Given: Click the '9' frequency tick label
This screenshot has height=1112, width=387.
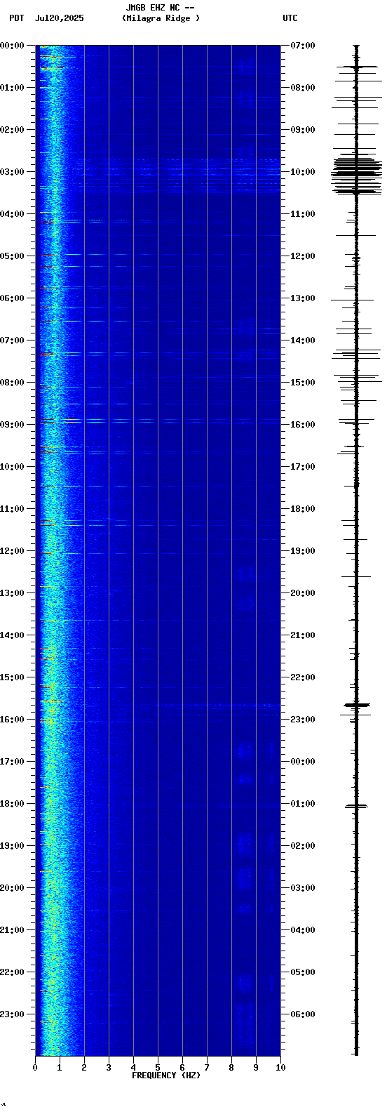Looking at the screenshot, I should point(256,1068).
